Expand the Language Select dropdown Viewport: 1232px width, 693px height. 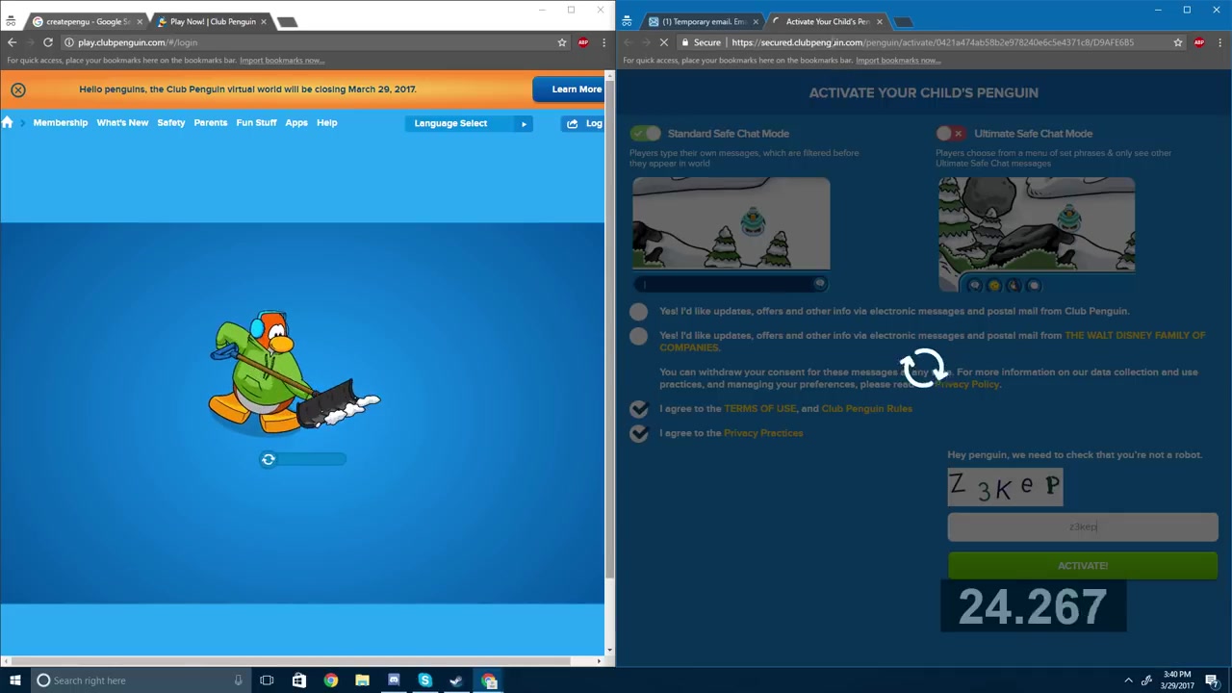469,123
